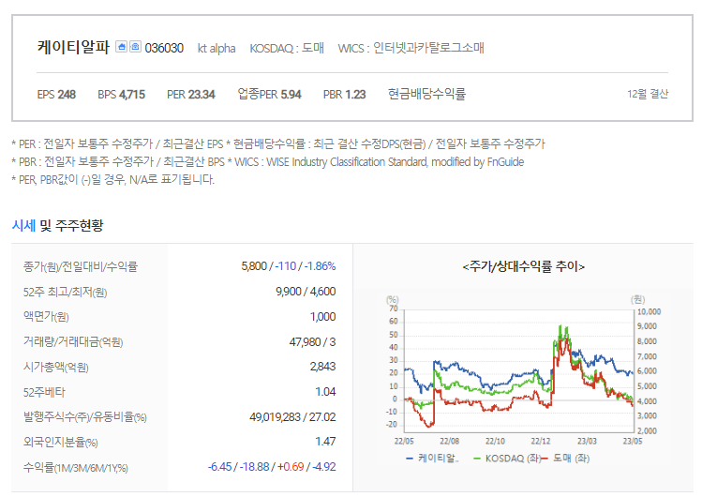Click the 액면가(원) value 1,000
Viewport: 702px width, 497px height.
pyautogui.click(x=322, y=317)
